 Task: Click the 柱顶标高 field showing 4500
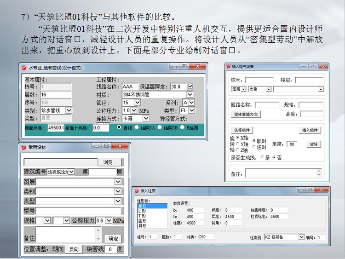(279, 216)
